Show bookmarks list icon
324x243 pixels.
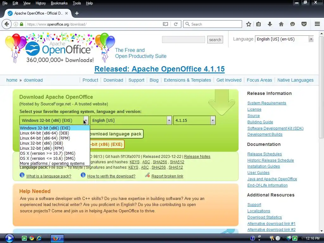tap(259, 24)
